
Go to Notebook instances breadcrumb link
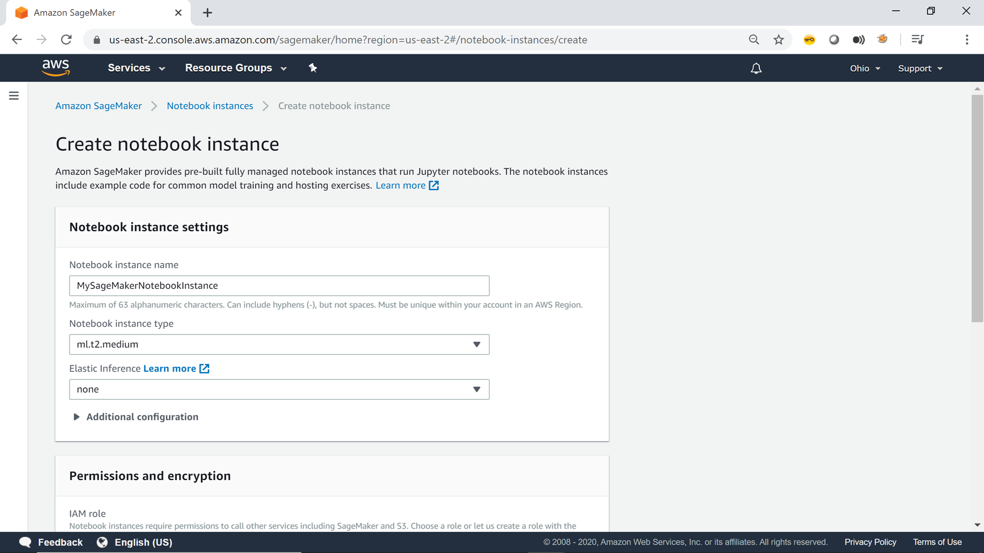click(x=210, y=106)
